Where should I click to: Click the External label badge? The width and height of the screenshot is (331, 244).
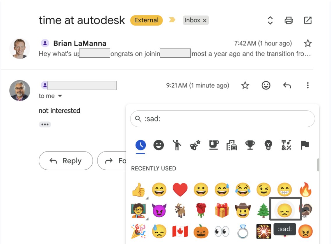146,20
